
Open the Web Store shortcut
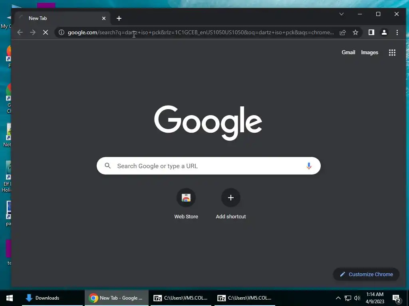pos(186,204)
